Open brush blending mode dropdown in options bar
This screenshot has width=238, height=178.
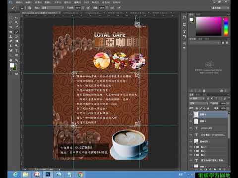pyautogui.click(x=52, y=8)
